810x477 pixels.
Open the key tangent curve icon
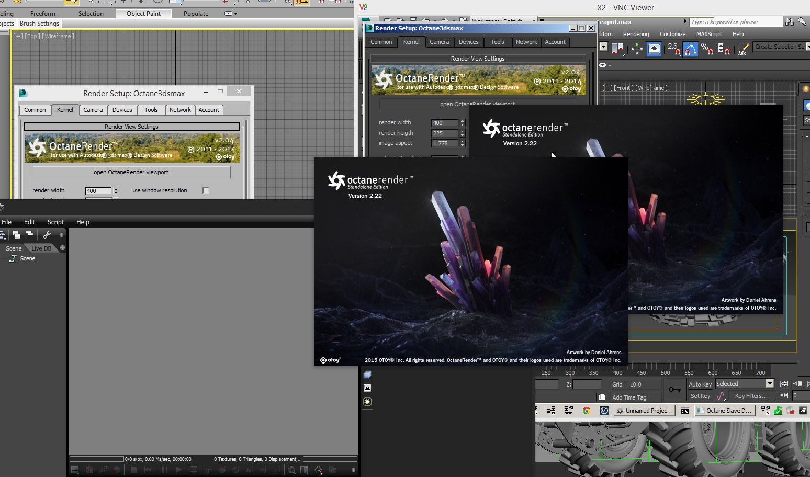click(x=721, y=396)
